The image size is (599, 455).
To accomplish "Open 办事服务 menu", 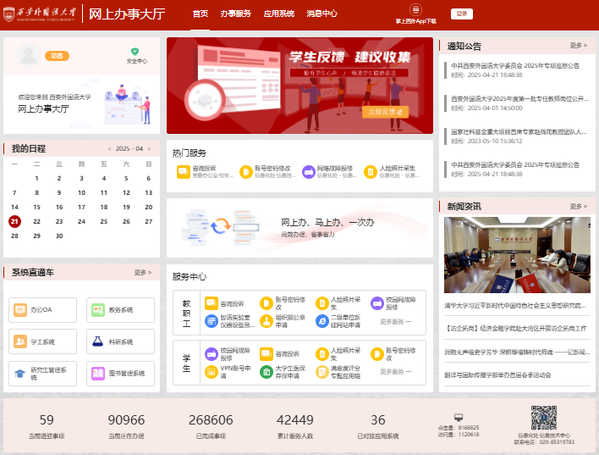I will (x=236, y=14).
